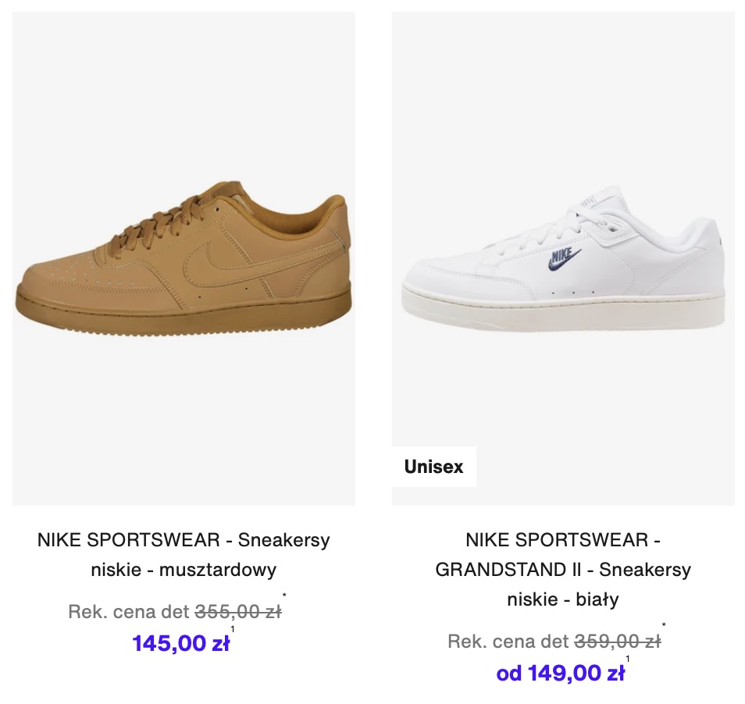Click the gum sole of the mustard sneaker
745x704 pixels.
(x=184, y=311)
